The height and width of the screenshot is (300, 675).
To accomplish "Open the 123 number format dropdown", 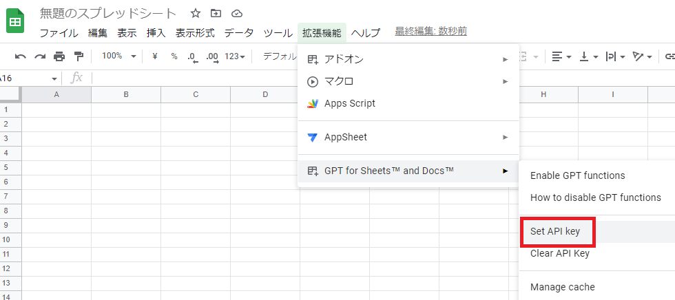I will [x=235, y=56].
